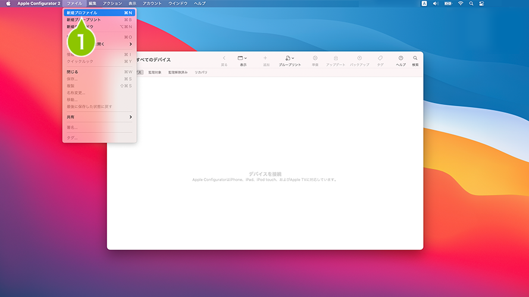Close the open ファイル menu bar item
The image size is (529, 297).
point(74,4)
